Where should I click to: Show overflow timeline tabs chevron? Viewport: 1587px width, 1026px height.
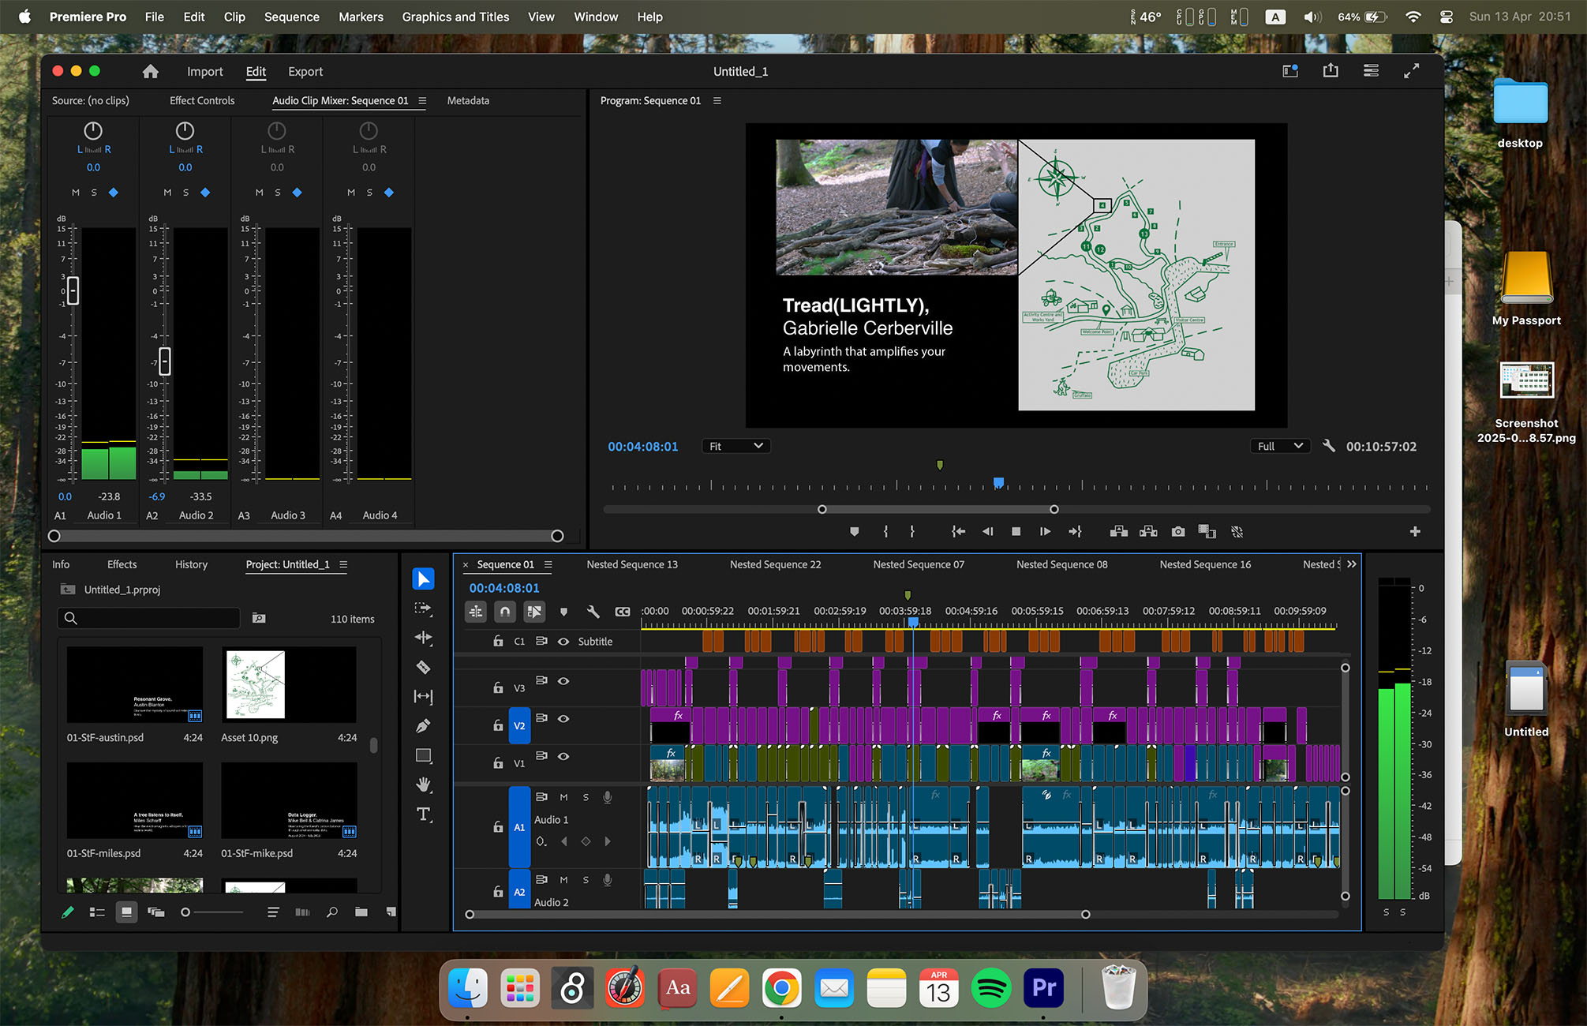click(x=1352, y=564)
